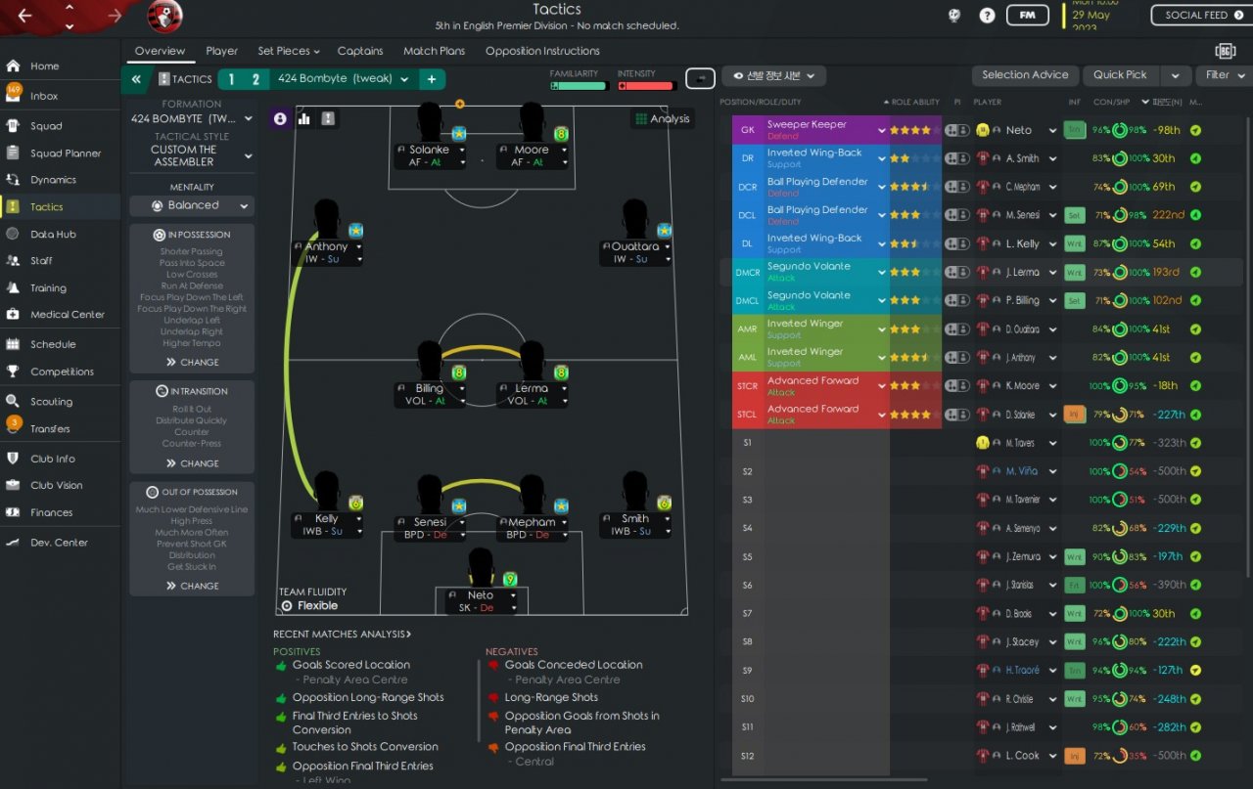Open the Transfers icon with badge

click(x=14, y=426)
